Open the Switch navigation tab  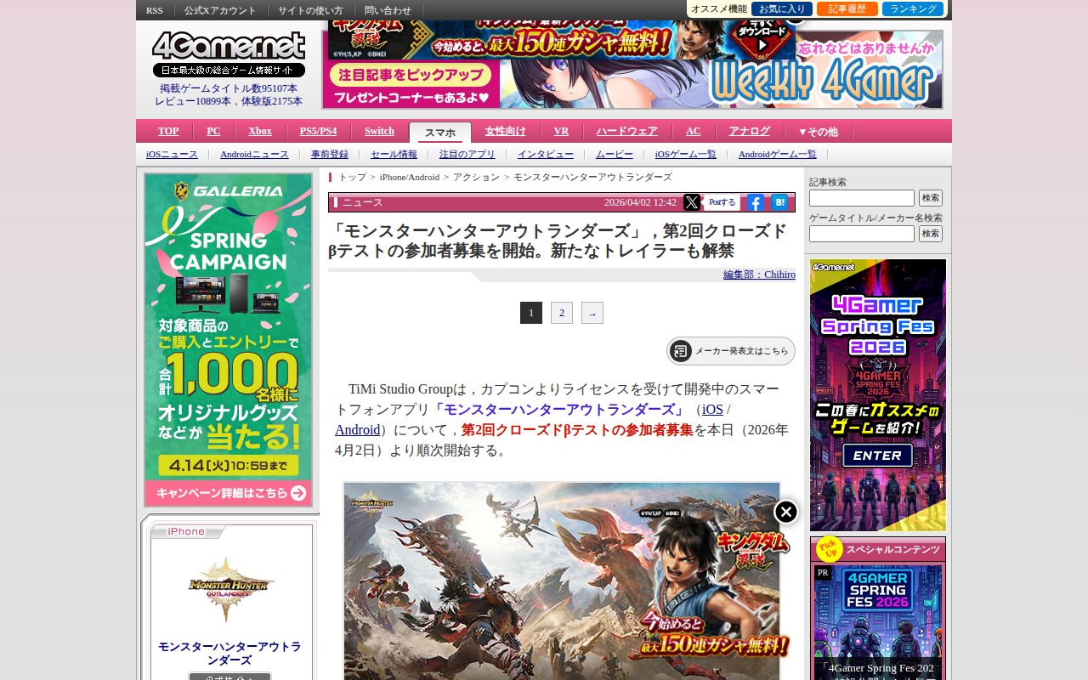[x=379, y=131]
